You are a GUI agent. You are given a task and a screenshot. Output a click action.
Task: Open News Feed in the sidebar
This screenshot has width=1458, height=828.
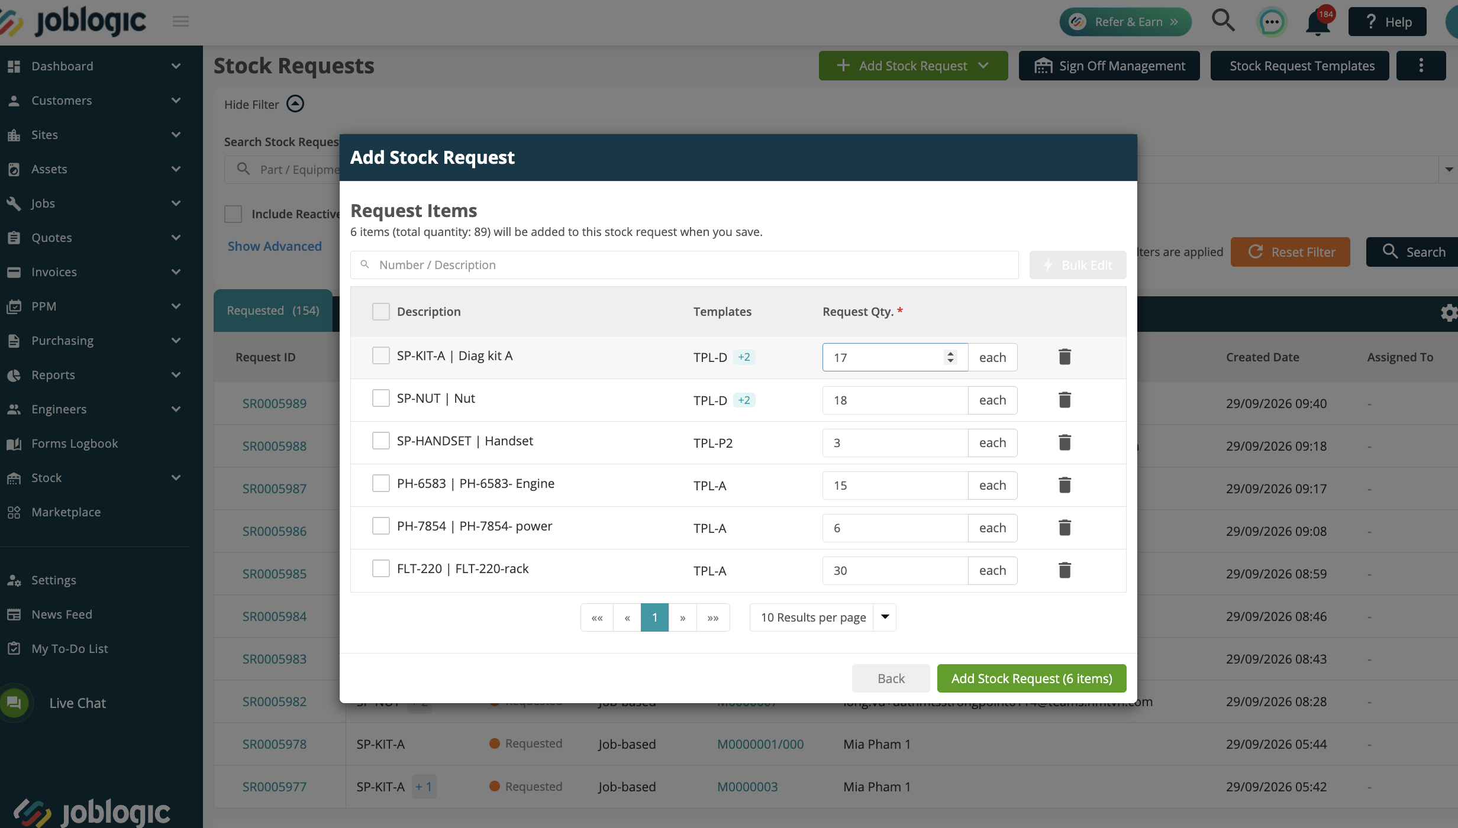click(62, 614)
